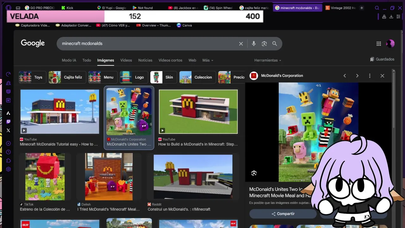The image size is (405, 228).
Task: Switch to the Web results tab
Action: tap(192, 60)
